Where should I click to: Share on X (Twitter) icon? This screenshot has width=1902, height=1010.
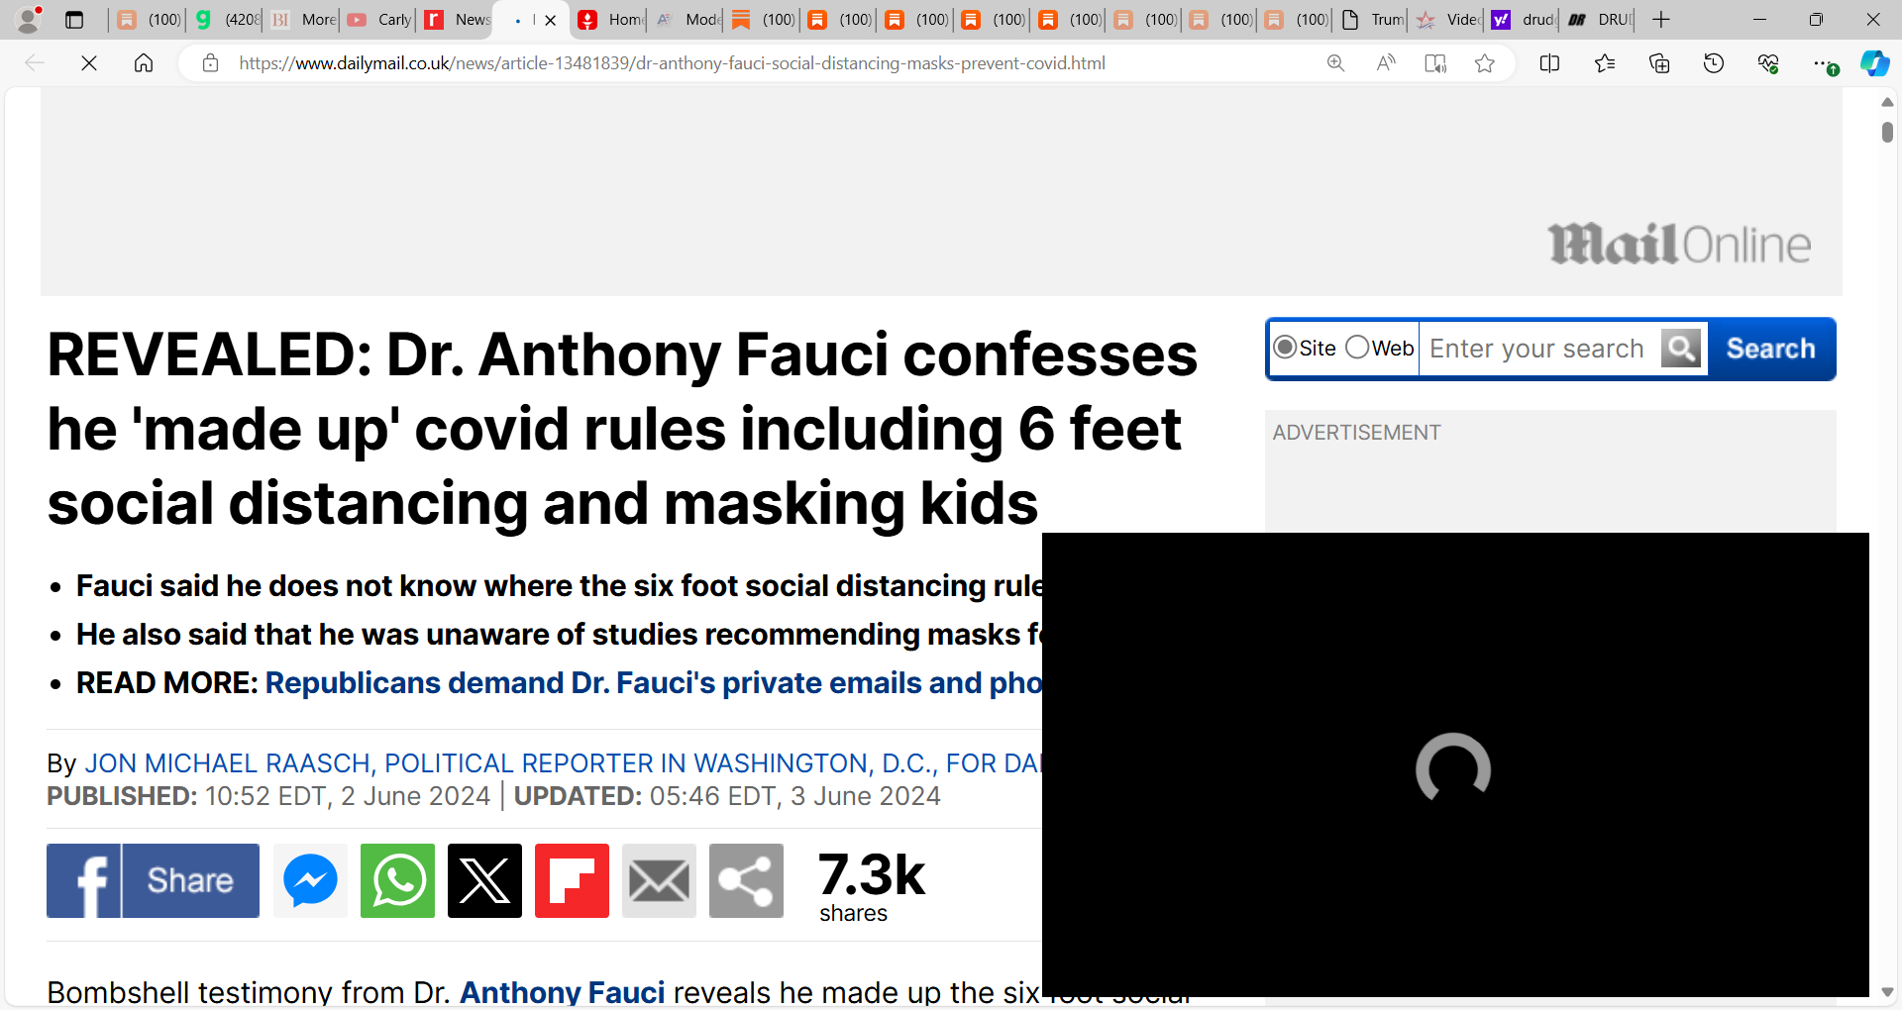(484, 880)
